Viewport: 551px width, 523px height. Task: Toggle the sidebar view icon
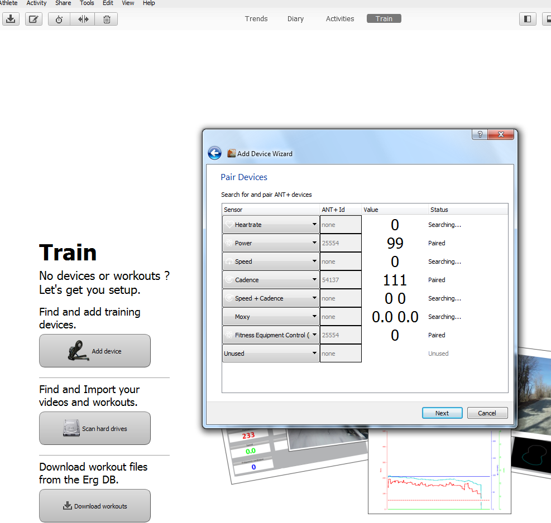click(x=528, y=19)
